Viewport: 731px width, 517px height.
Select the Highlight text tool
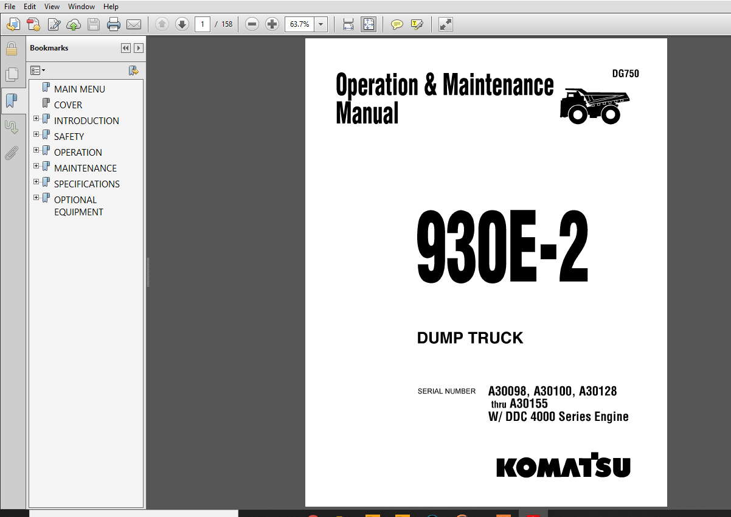click(x=417, y=24)
